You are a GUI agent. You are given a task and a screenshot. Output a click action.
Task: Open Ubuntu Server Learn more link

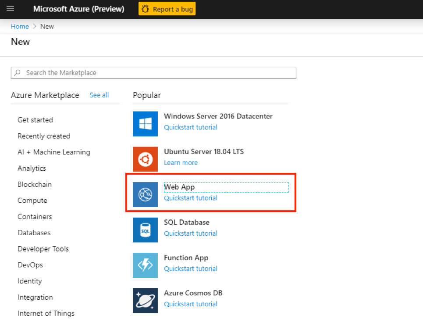pos(181,163)
